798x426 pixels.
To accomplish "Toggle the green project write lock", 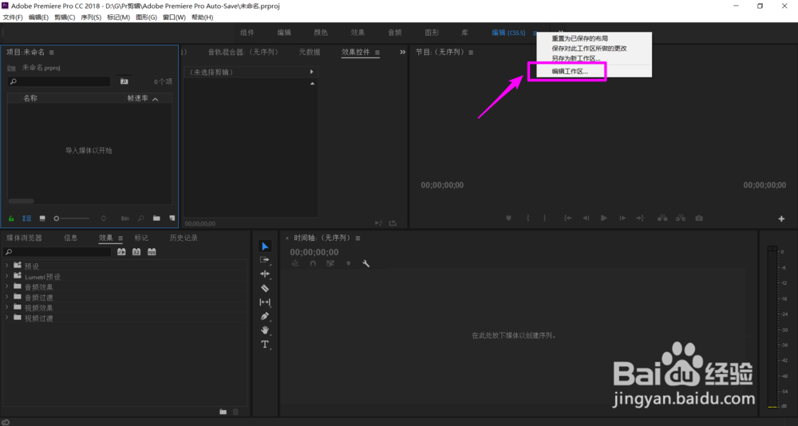I will pos(11,219).
